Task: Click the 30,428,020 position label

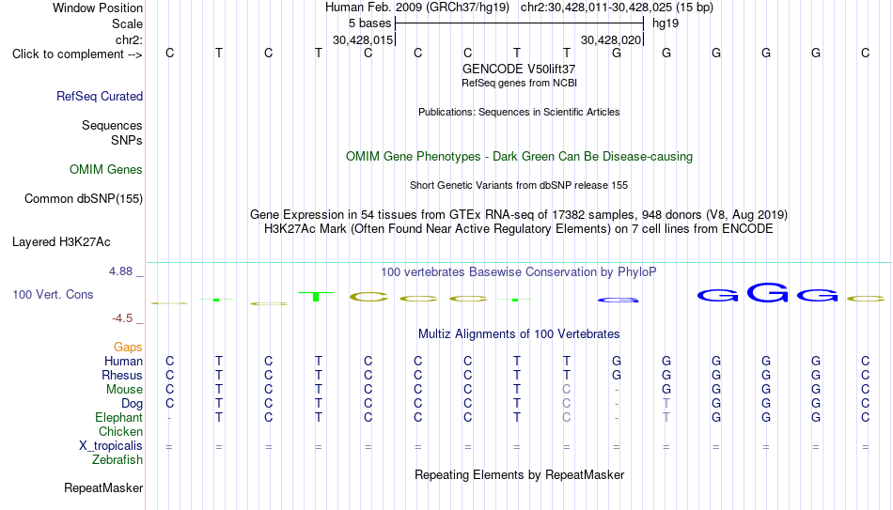Action: pyautogui.click(x=611, y=39)
